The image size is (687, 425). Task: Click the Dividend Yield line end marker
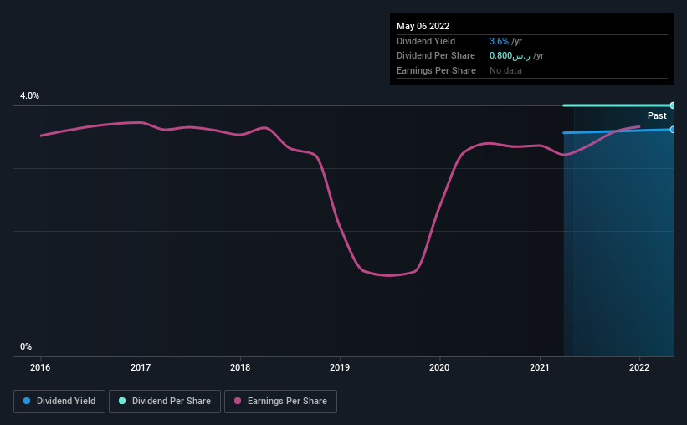click(673, 130)
